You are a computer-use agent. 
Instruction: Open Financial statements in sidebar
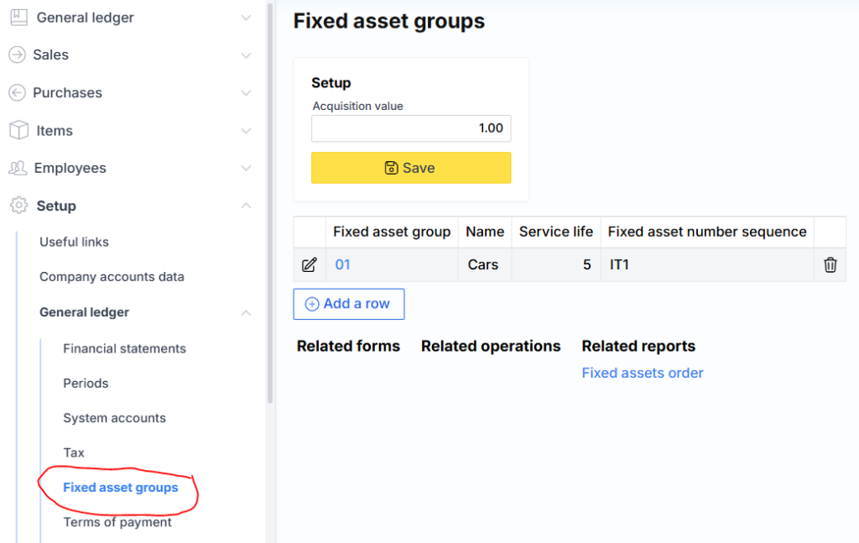pyautogui.click(x=124, y=348)
